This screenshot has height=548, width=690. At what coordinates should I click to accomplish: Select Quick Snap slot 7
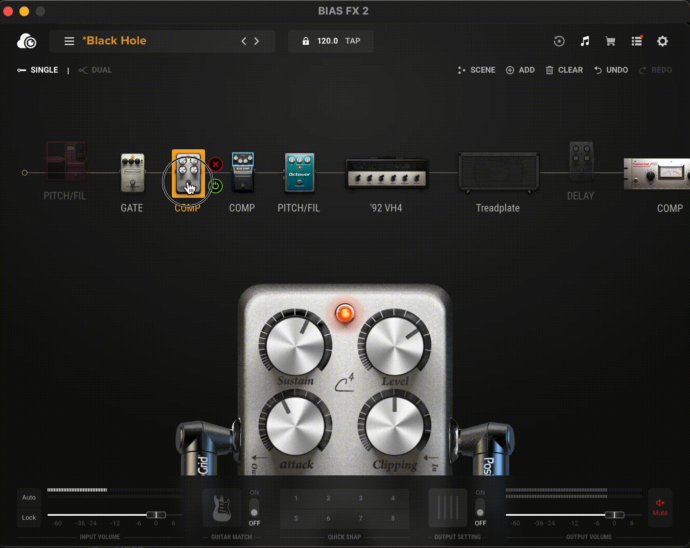coord(361,519)
